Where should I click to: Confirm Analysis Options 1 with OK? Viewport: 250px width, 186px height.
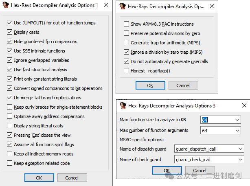click(39, 178)
